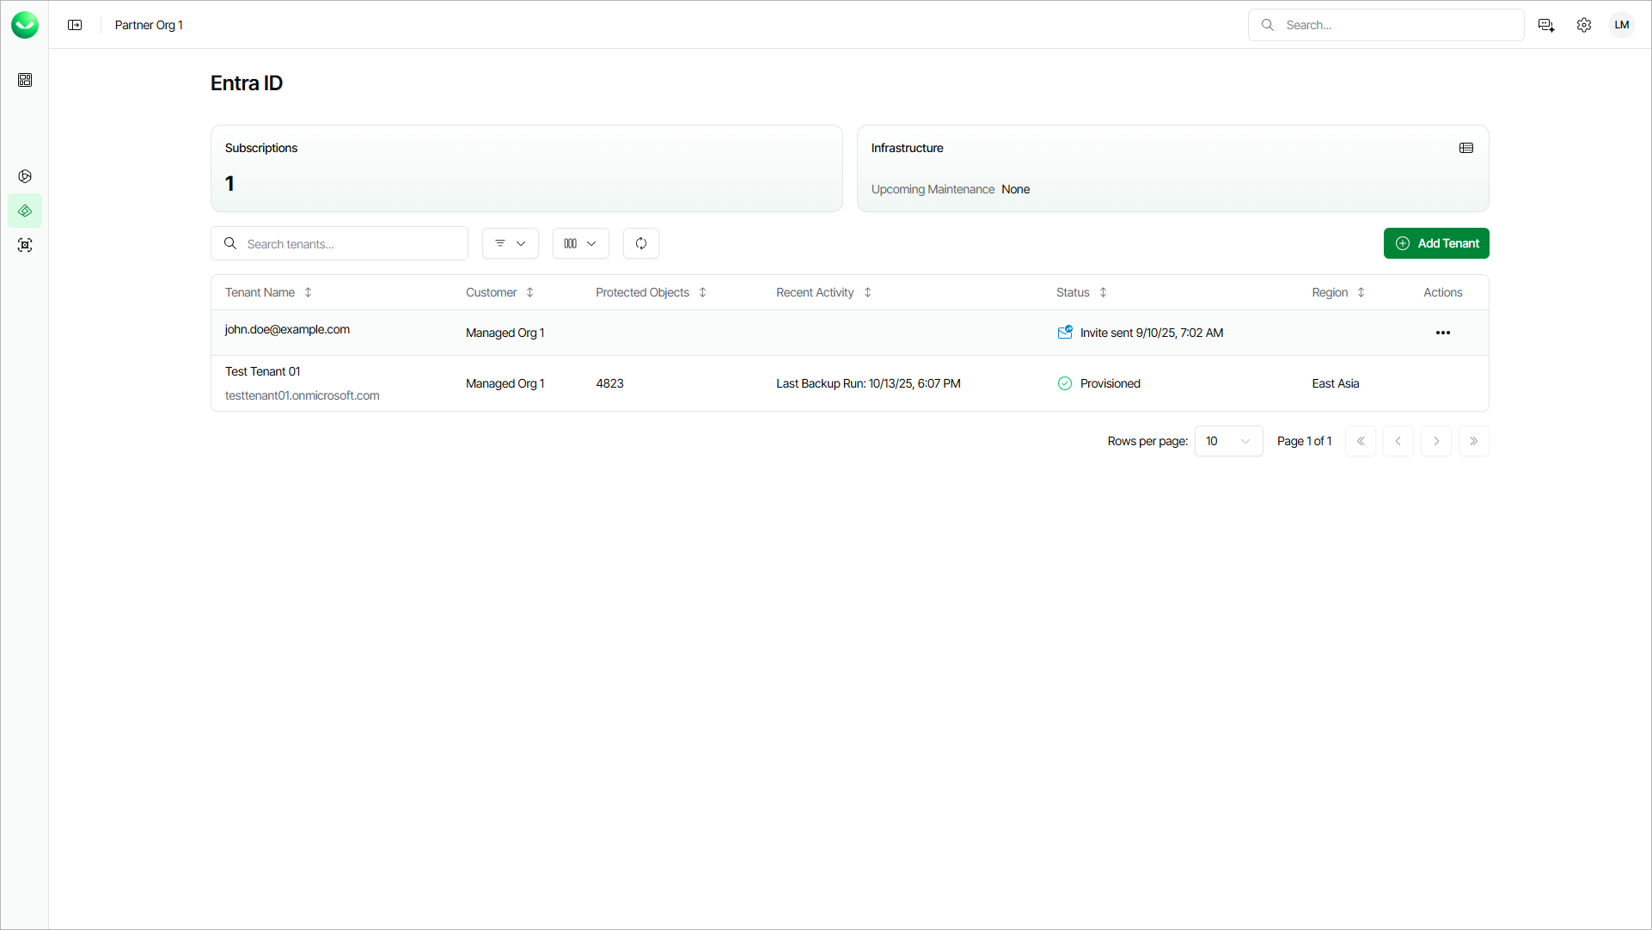Open the dashboard icon in sidebar
1652x930 pixels.
click(25, 80)
